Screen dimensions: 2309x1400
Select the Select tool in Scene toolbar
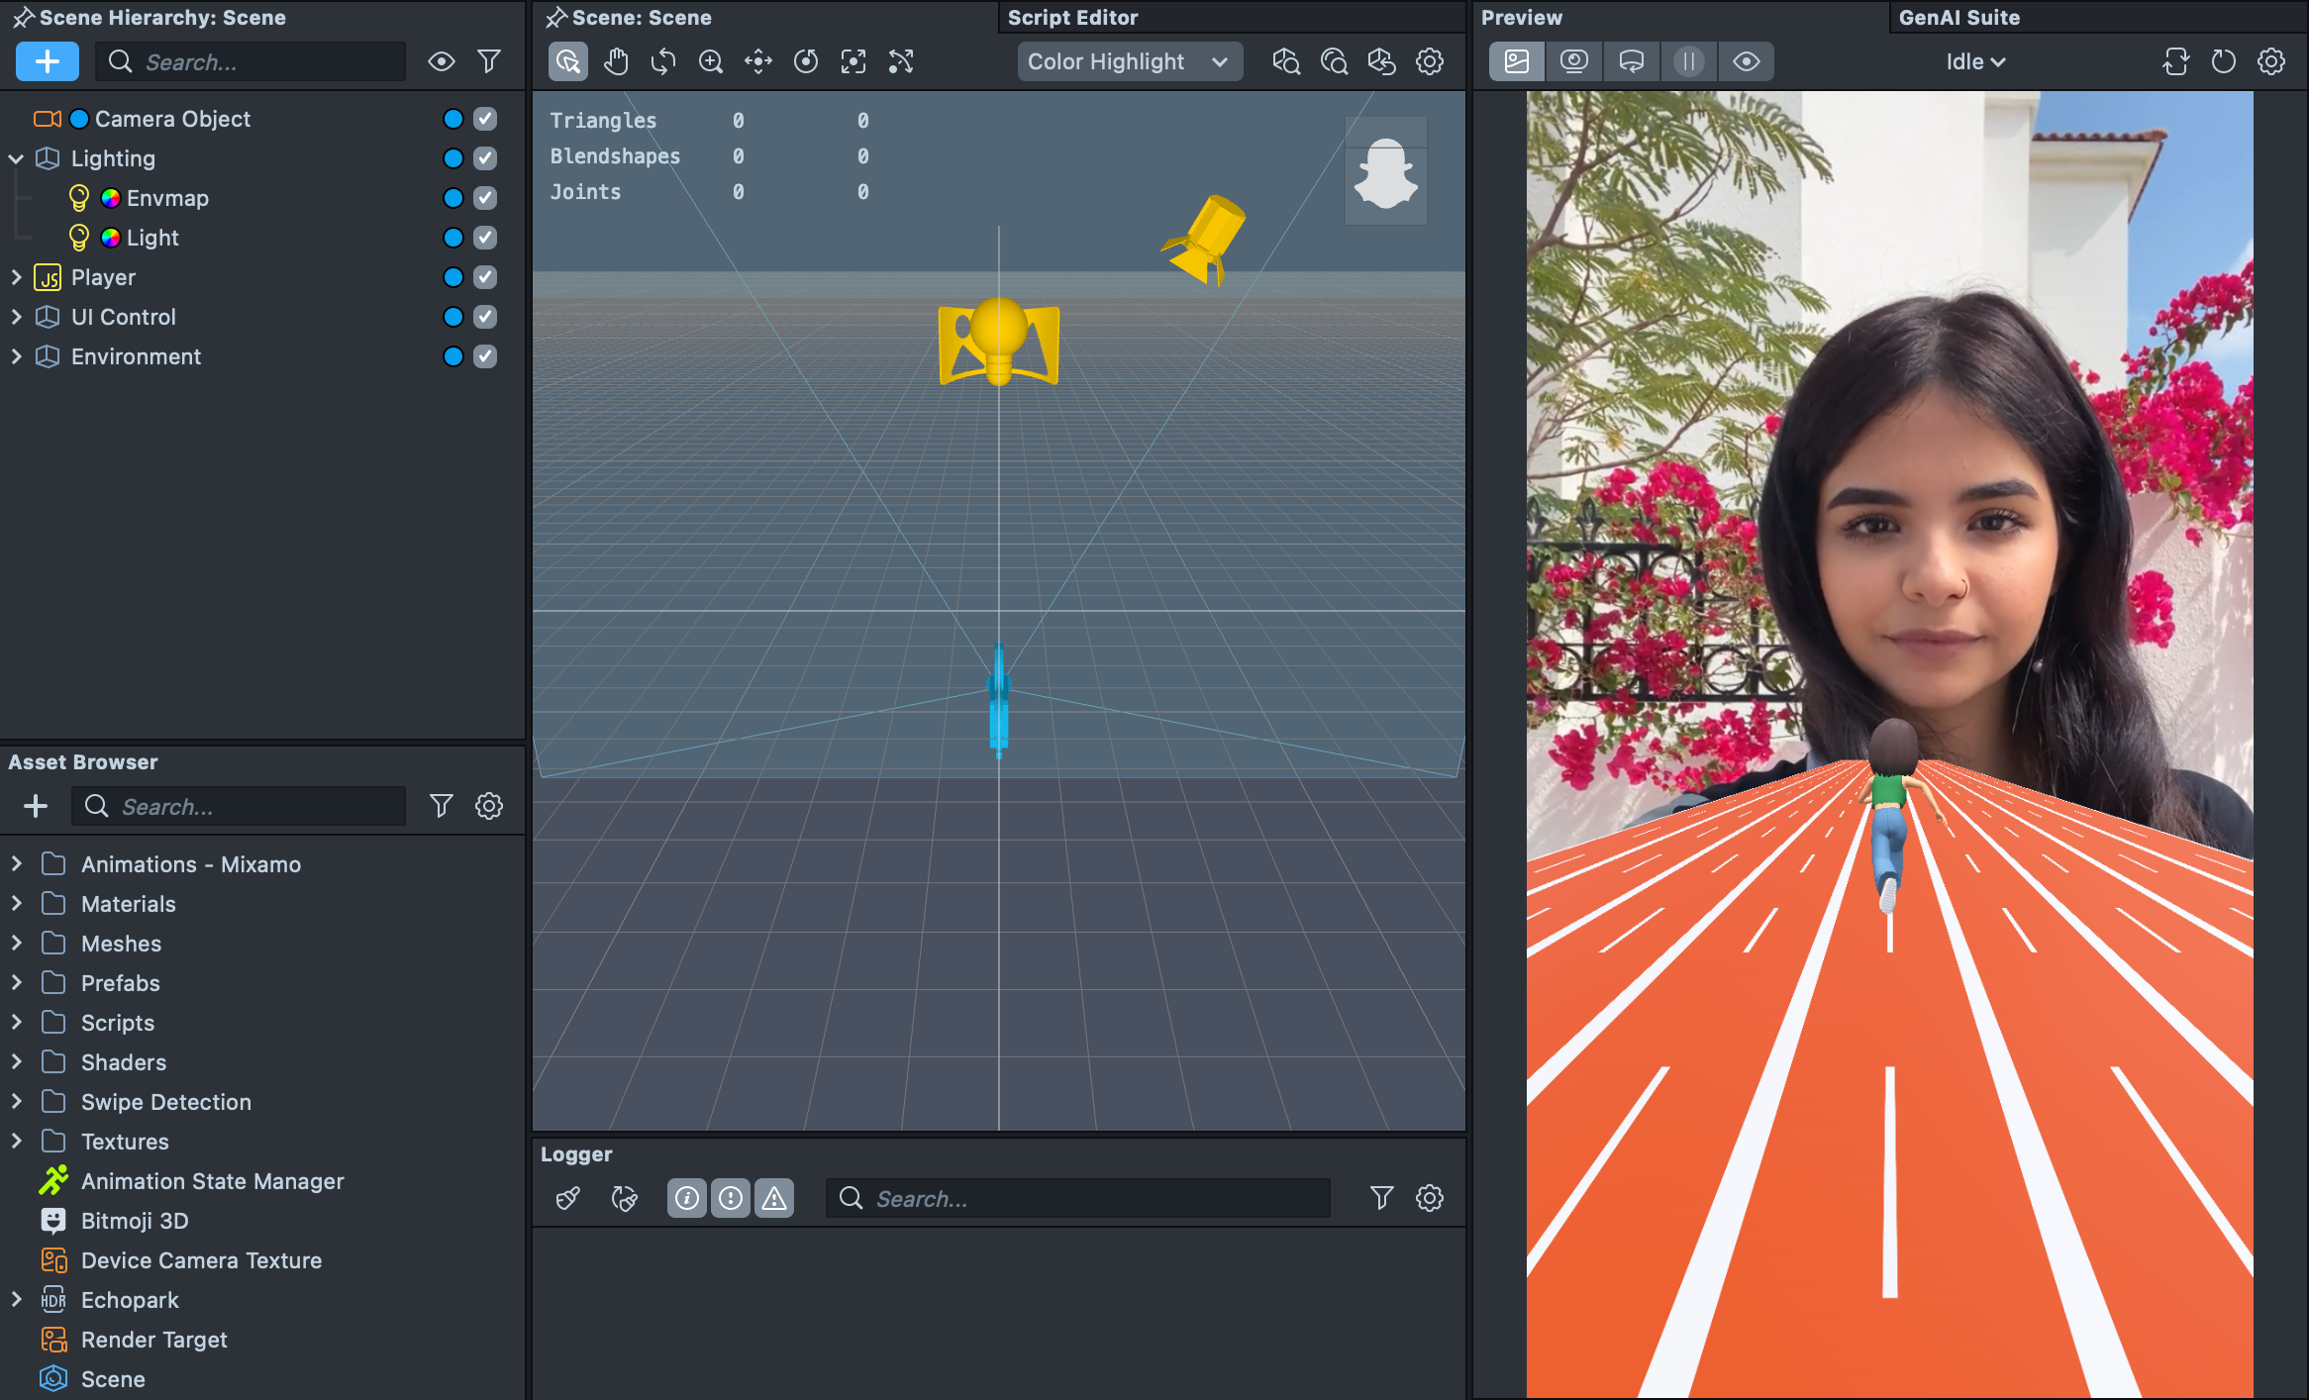click(567, 61)
